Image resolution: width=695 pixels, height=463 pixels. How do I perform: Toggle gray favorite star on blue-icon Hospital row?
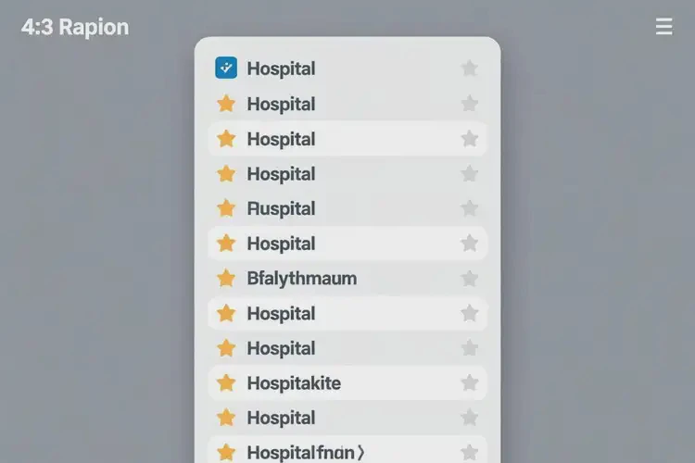pos(470,68)
